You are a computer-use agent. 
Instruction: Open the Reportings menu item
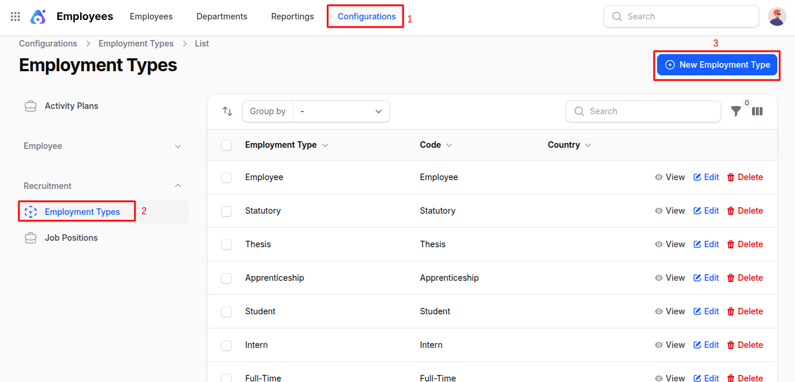tap(292, 16)
